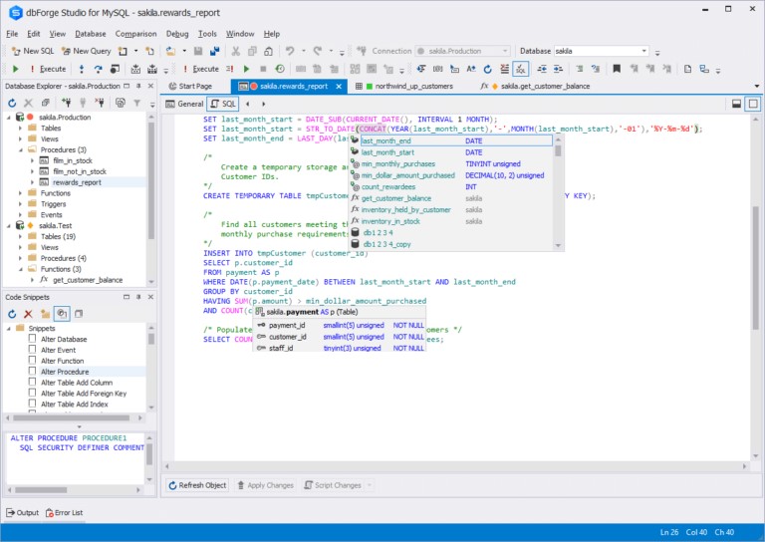
Task: Click the Script Changes button
Action: pos(334,485)
